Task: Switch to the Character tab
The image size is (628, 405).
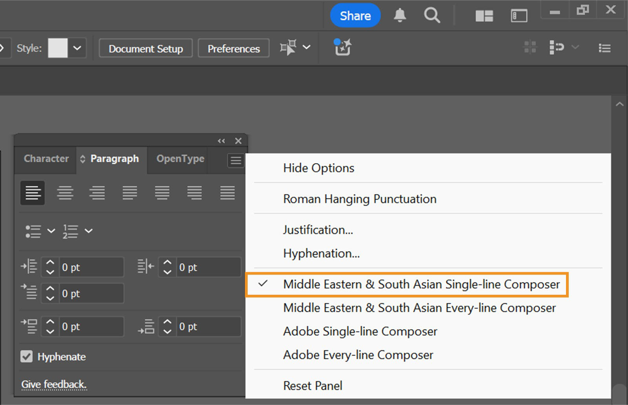Action: 46,158
